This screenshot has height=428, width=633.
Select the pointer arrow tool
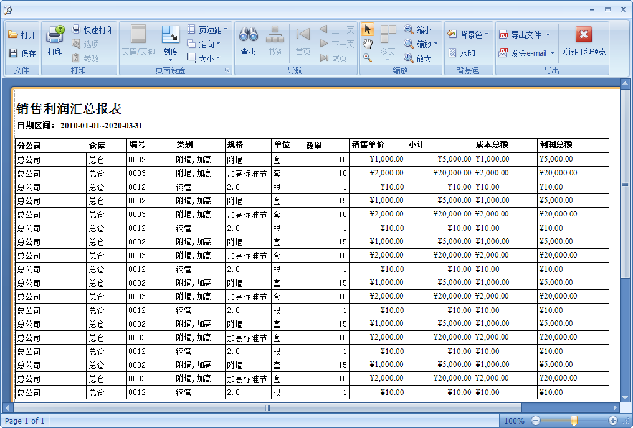[368, 30]
